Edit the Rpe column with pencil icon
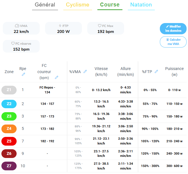 pos(23,74)
